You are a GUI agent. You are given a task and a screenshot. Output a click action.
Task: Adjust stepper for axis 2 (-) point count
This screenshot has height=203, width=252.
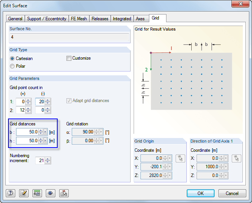(48, 110)
